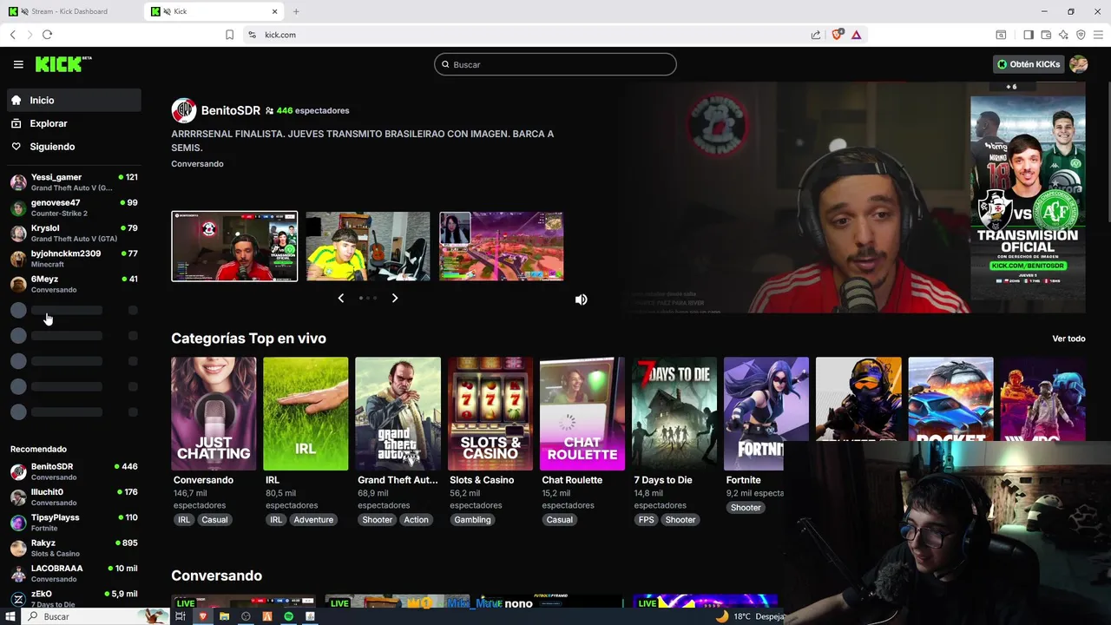This screenshot has height=625, width=1111.
Task: Open Spotify from the taskbar
Action: 289,616
